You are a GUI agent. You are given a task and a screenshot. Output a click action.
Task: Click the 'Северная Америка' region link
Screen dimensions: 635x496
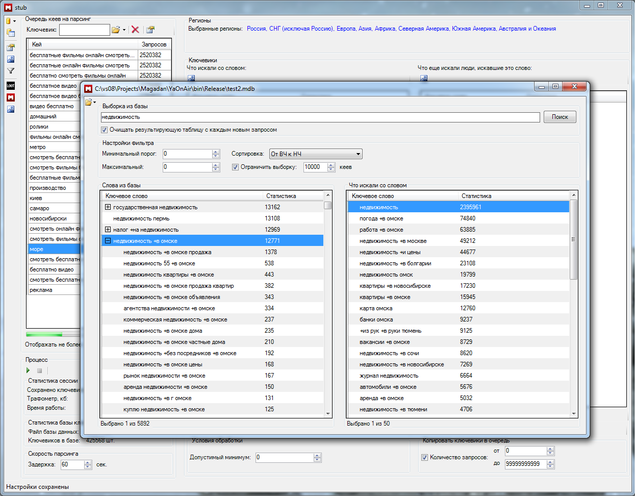pos(423,29)
